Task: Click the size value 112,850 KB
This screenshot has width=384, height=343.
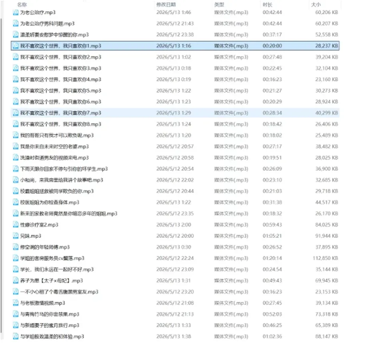Action: click(x=326, y=258)
